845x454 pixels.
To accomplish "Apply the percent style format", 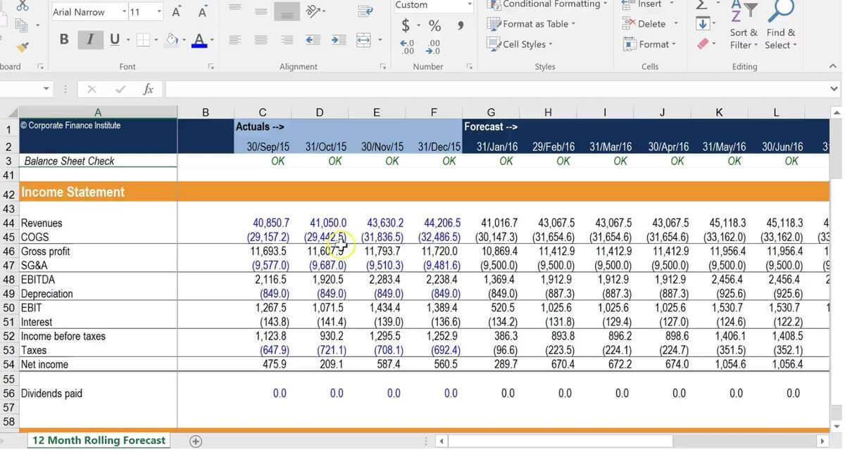I will (x=434, y=26).
